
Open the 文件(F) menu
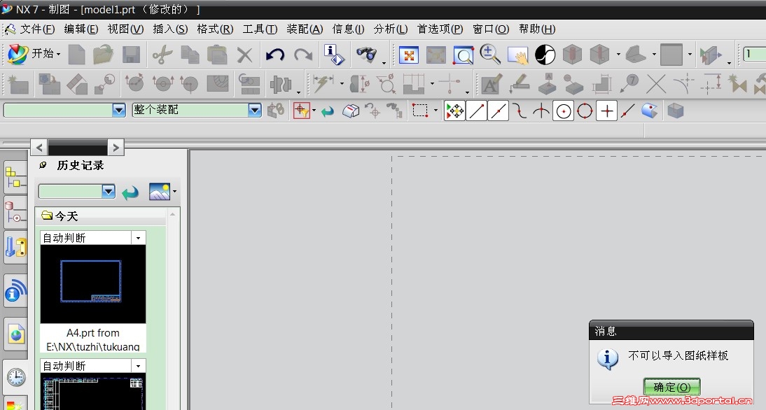point(37,29)
